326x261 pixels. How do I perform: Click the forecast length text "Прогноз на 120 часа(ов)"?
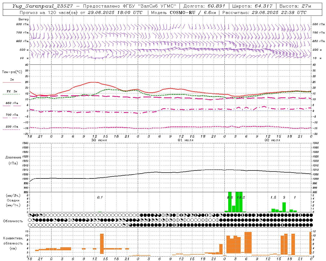pos(48,12)
